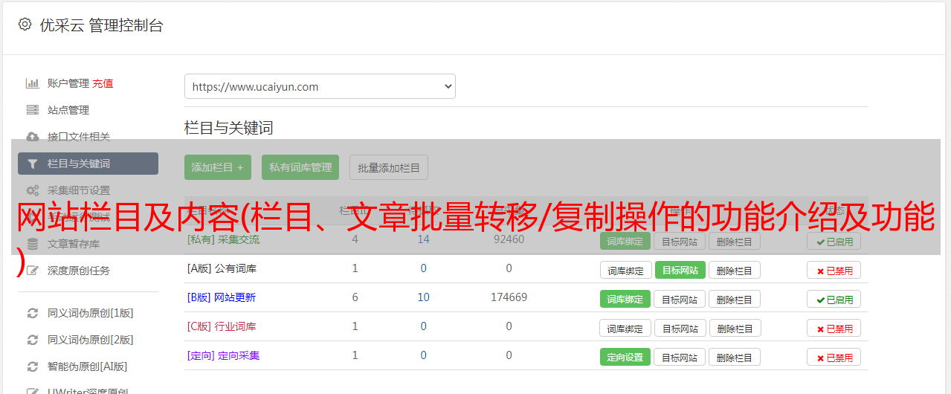Open 深度原创任务 from the sidebar
951x394 pixels.
[79, 271]
